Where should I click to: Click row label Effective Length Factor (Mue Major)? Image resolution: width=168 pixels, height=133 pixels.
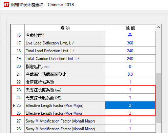(x=65, y=106)
